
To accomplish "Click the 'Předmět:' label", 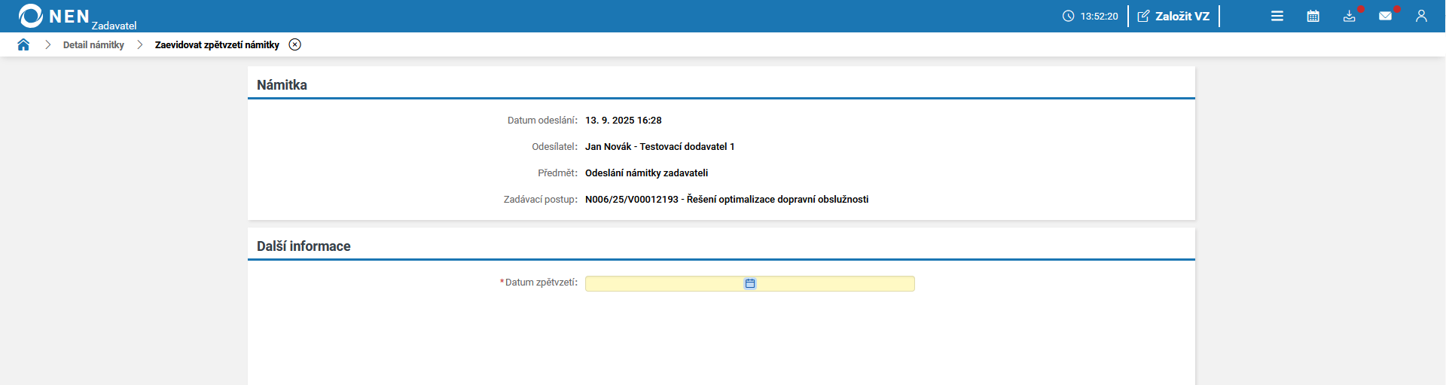I will pyautogui.click(x=557, y=173).
